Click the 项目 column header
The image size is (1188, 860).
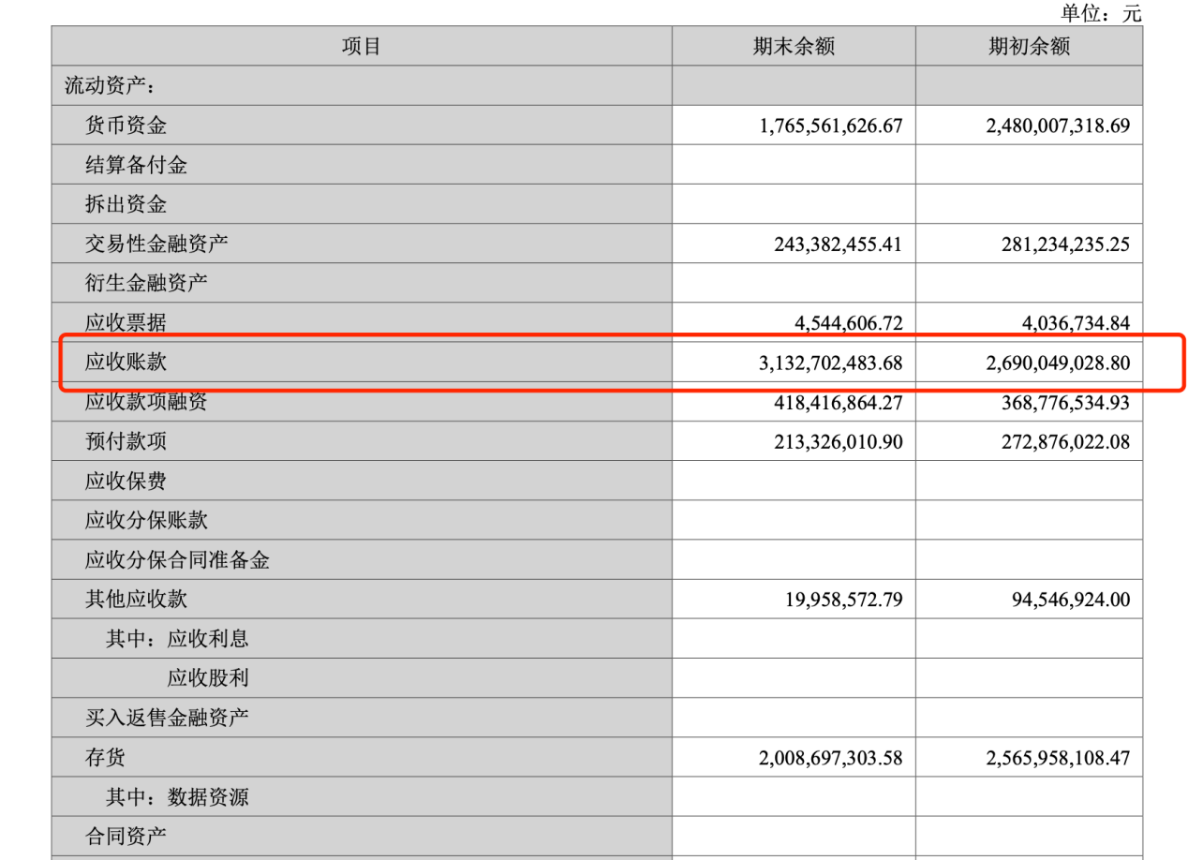tap(361, 46)
